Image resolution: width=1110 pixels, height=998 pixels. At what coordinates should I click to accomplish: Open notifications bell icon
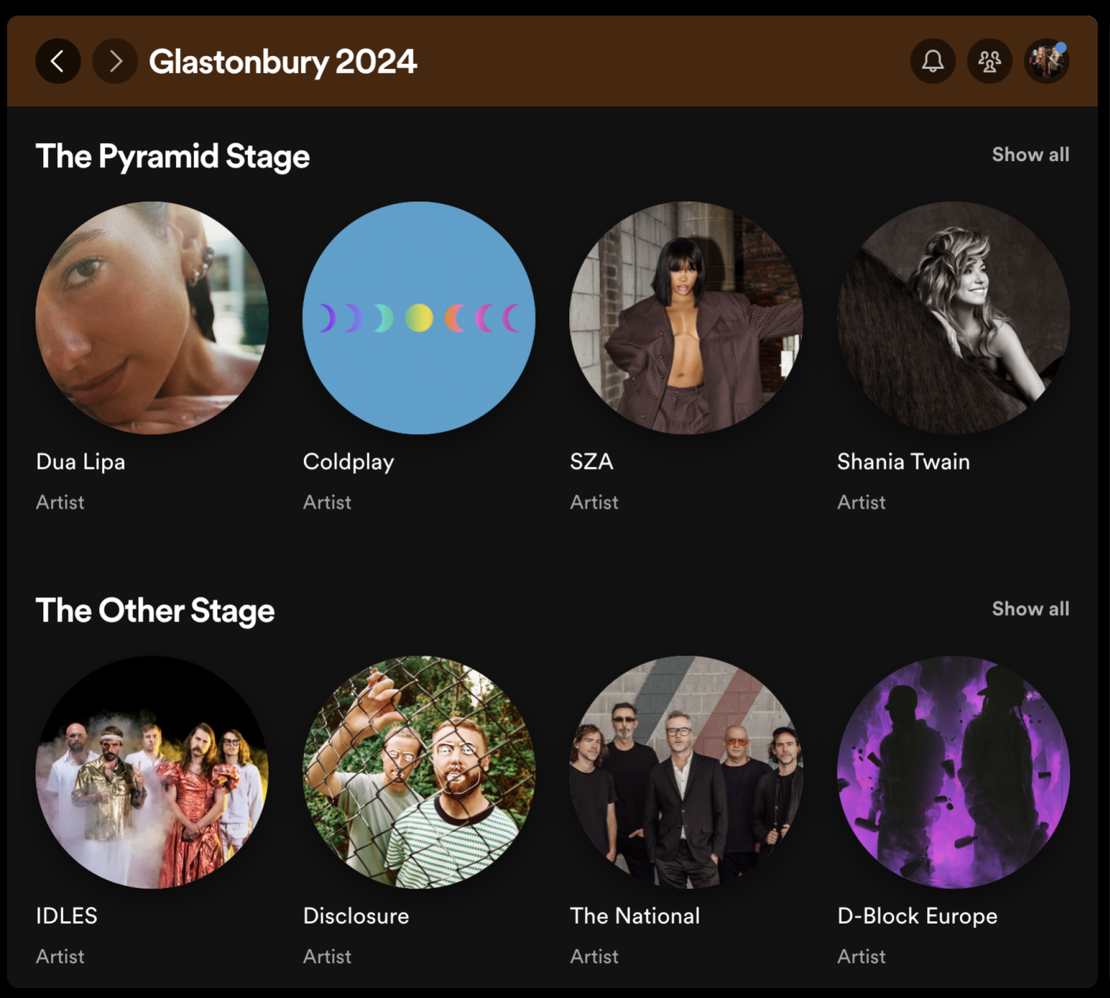click(x=933, y=61)
